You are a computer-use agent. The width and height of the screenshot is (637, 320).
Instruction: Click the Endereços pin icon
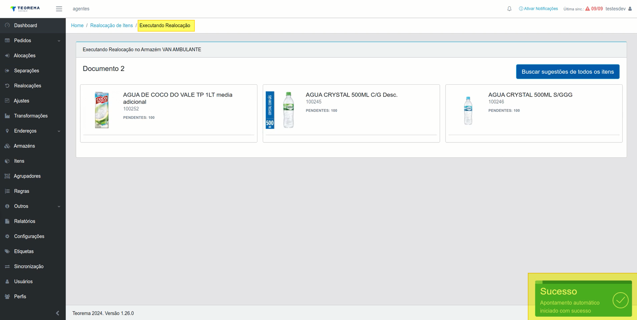click(x=7, y=131)
